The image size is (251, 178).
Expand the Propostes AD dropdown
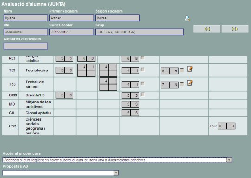(x=116, y=173)
